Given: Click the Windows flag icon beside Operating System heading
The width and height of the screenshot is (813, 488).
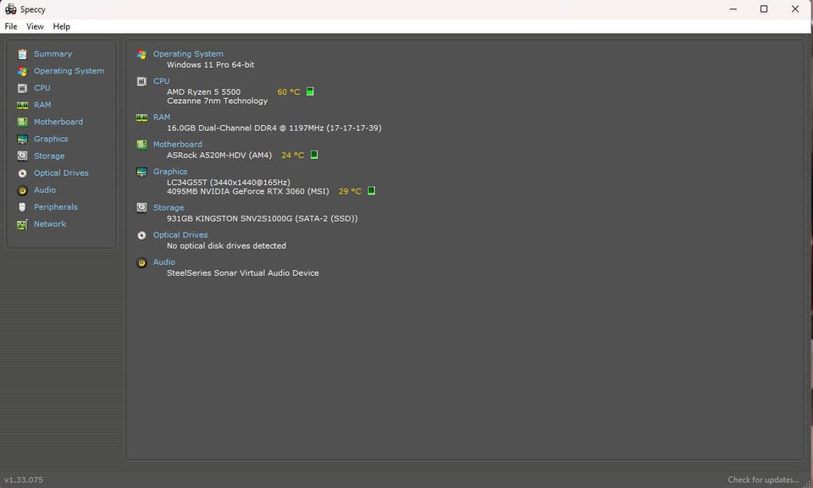Looking at the screenshot, I should (x=141, y=54).
